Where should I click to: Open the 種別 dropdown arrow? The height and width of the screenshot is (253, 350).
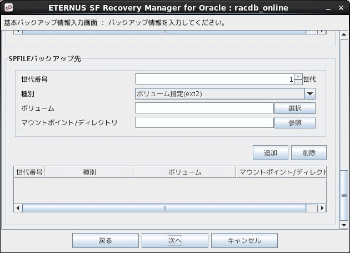[310, 93]
